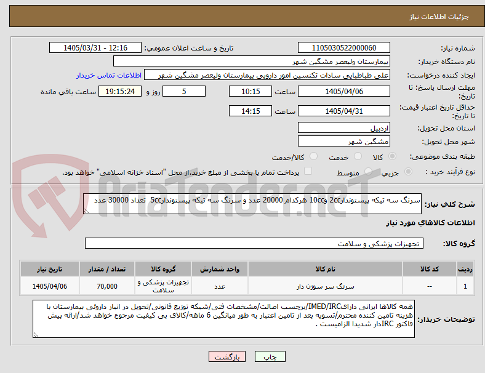Click the request creator name field
The image size is (485, 373).
click(x=267, y=75)
